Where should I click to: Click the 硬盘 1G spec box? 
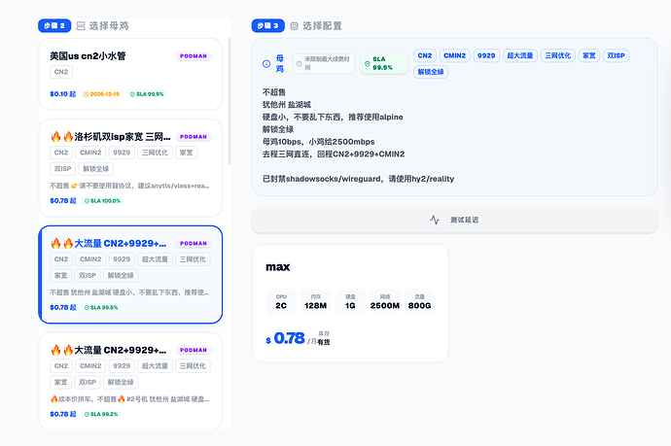click(350, 302)
